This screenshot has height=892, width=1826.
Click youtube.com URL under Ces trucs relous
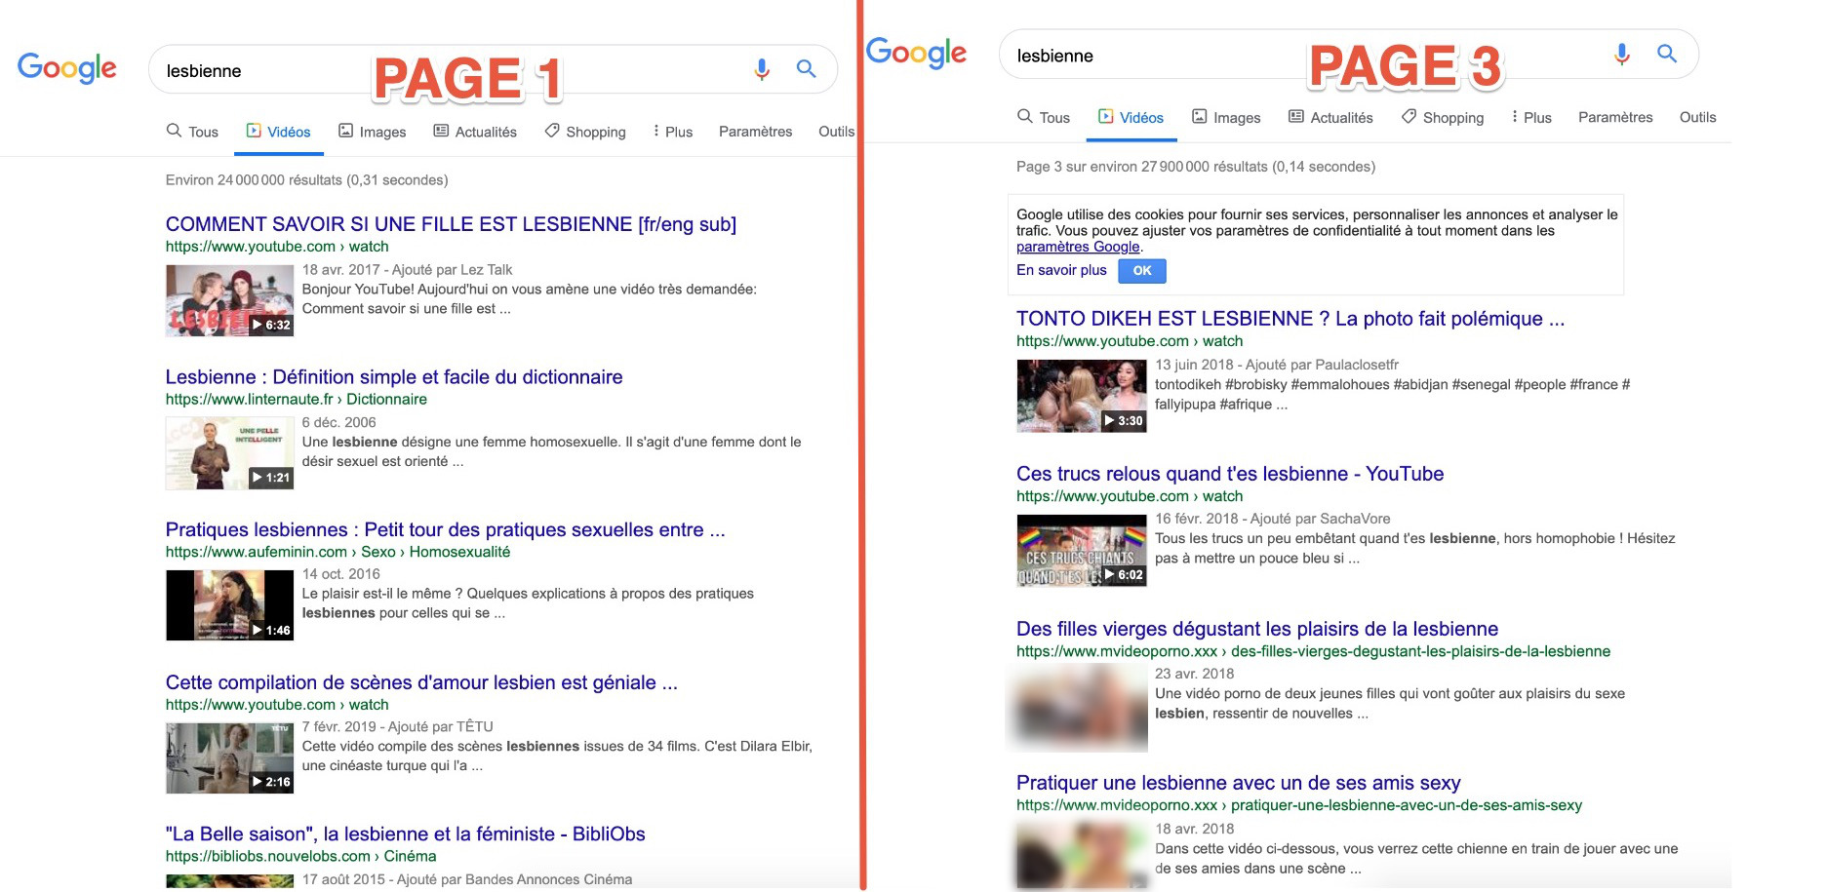[1130, 496]
